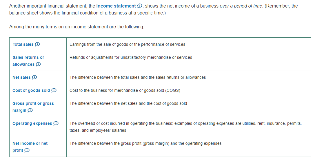The width and height of the screenshot is (315, 163).
Task: Click the introductory paragraph about net income
Action: tap(153, 10)
